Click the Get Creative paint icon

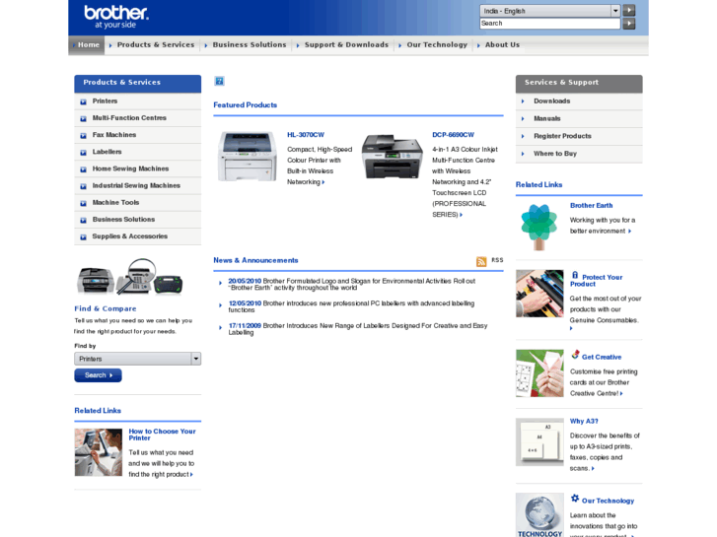(575, 354)
